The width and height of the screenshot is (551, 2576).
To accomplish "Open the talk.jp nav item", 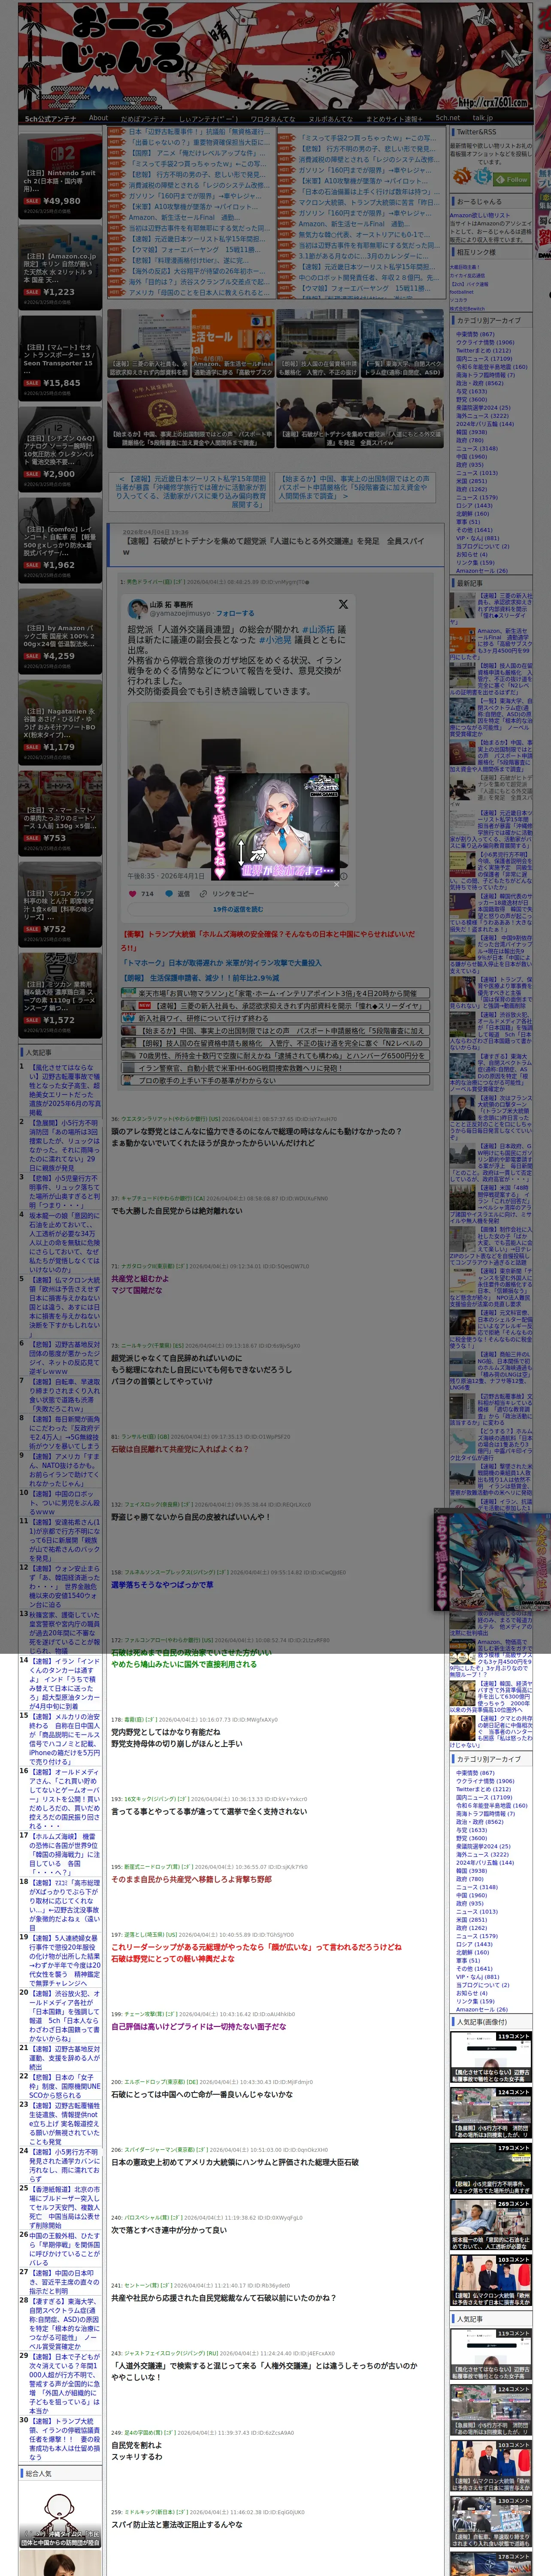I will [483, 118].
